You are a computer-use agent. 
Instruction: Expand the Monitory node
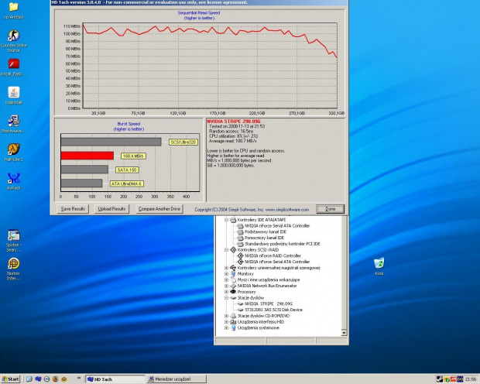[227, 274]
